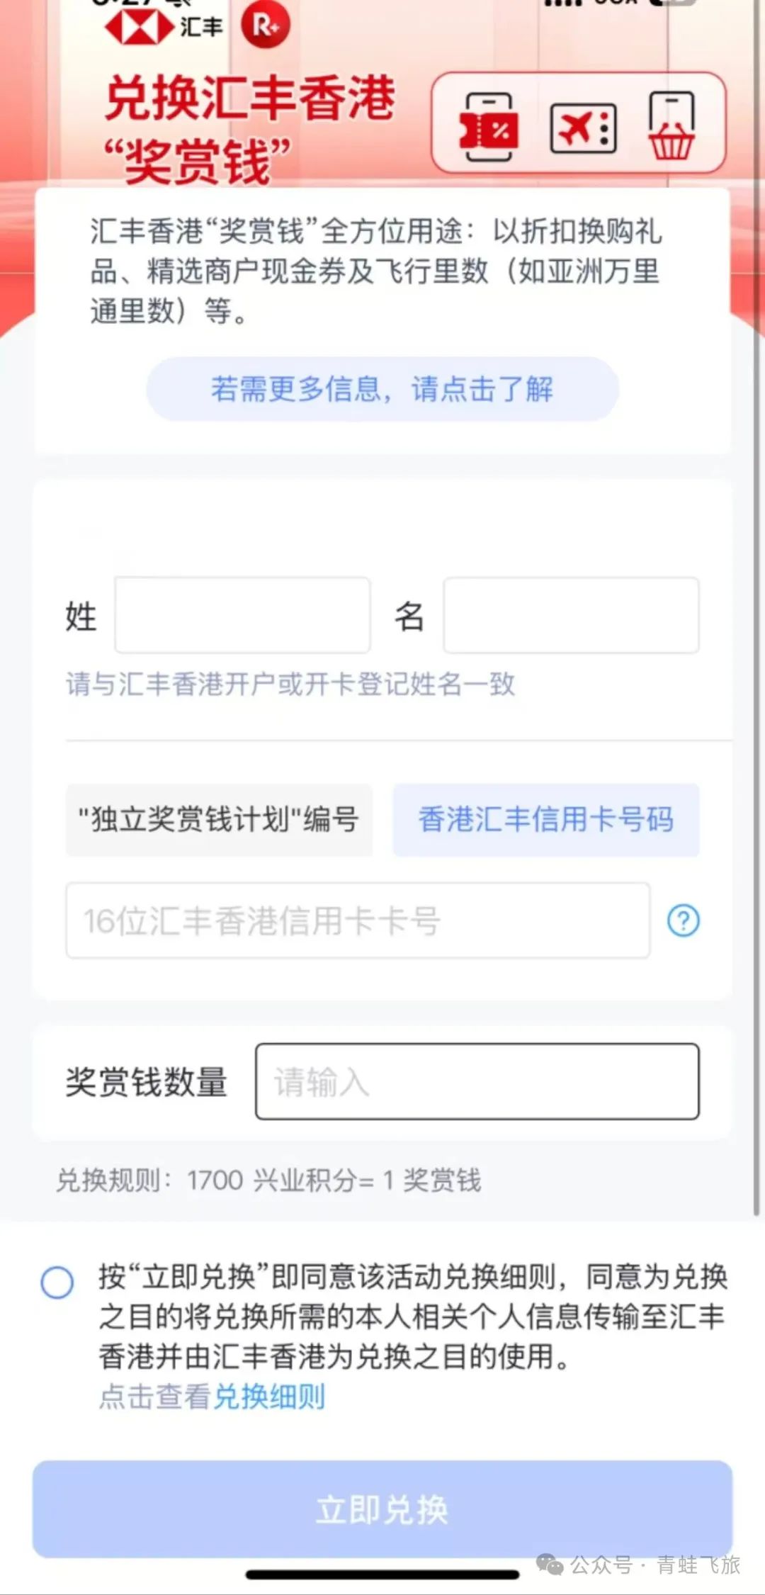
Task: Tap the airplane ticket icon
Action: point(584,128)
